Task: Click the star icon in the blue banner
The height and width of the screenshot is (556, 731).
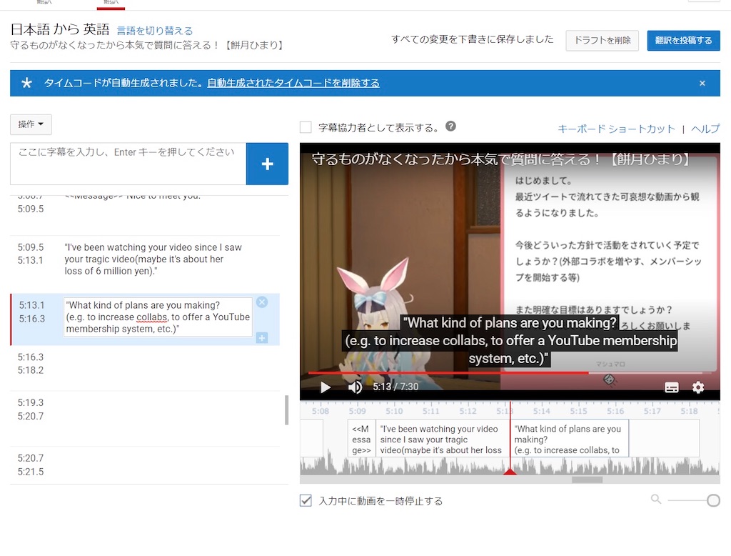Action: click(x=26, y=83)
